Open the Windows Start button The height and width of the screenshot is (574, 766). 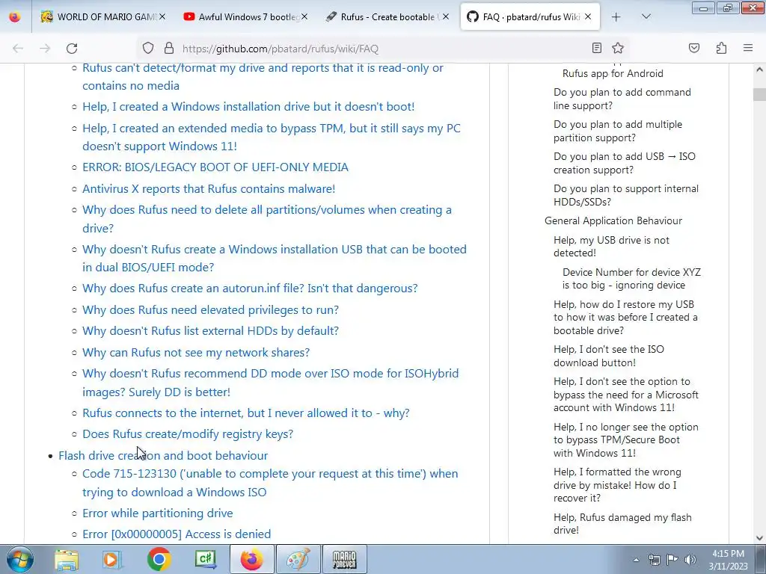[20, 559]
